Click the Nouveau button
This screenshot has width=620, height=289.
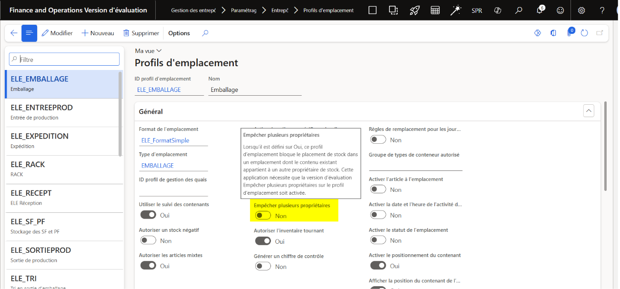click(x=98, y=33)
